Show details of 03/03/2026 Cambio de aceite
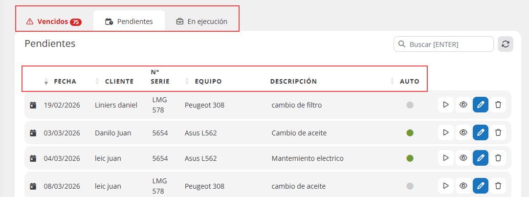529x197 pixels. 463,132
